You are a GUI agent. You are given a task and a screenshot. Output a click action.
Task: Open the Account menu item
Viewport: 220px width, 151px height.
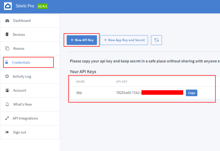point(19,90)
